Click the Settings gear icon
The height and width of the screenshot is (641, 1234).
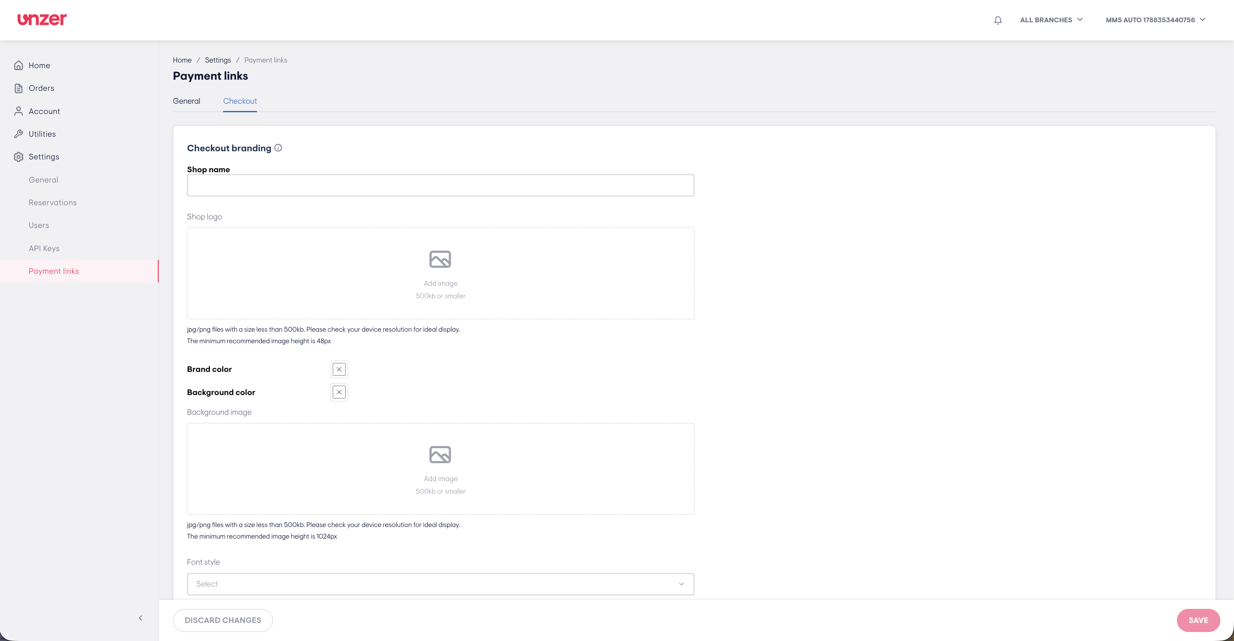click(x=19, y=157)
